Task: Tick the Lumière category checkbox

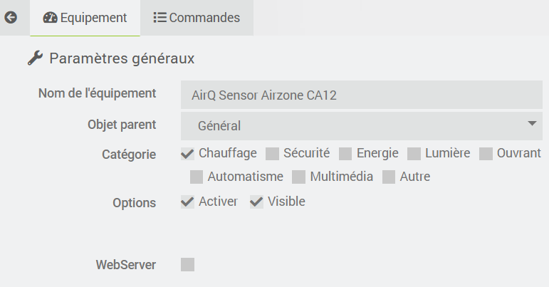Action: (414, 153)
